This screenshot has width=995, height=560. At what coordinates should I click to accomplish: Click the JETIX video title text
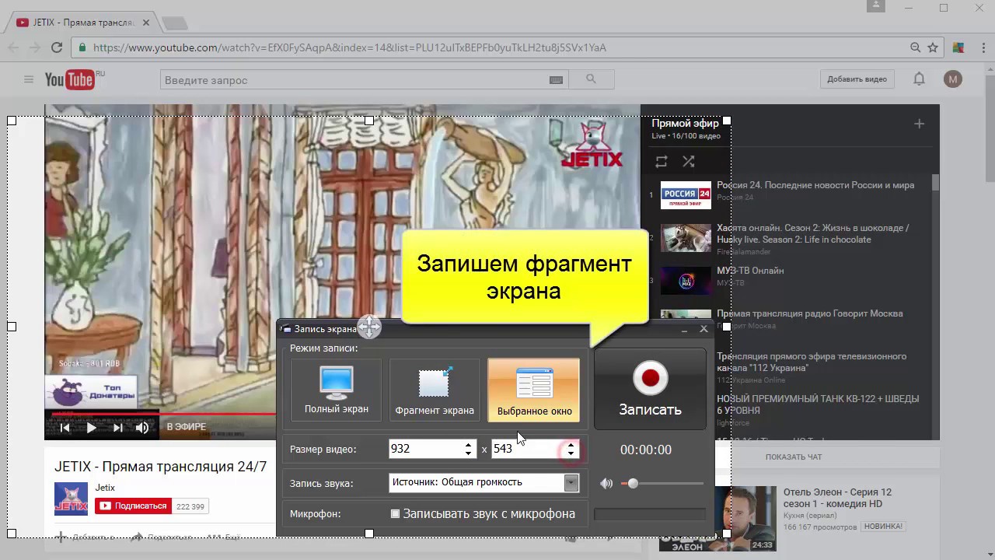click(x=160, y=467)
